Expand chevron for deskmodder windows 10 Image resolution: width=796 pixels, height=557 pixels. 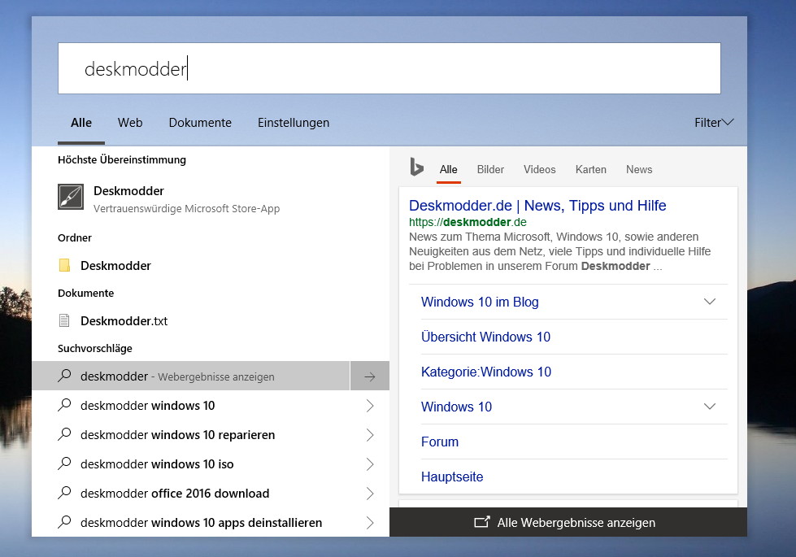[x=370, y=406]
